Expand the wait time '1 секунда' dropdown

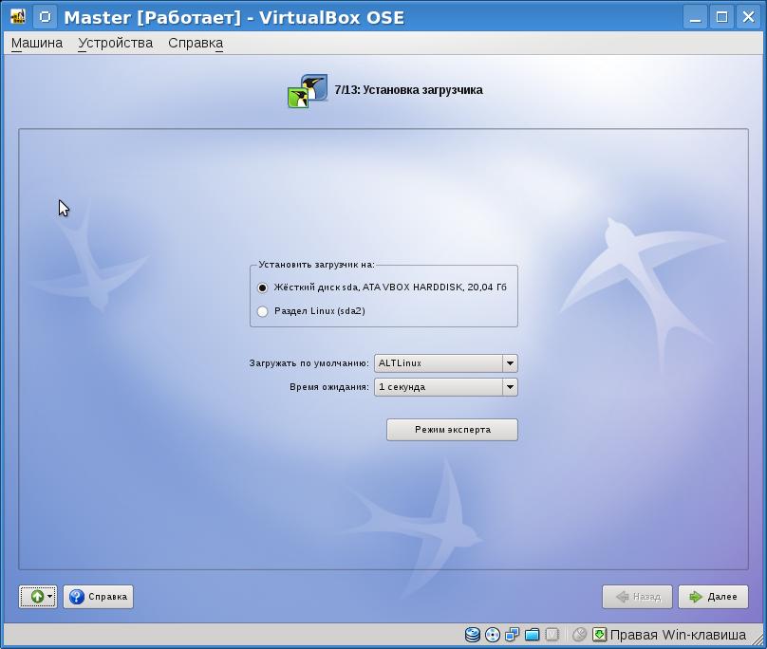[x=510, y=387]
